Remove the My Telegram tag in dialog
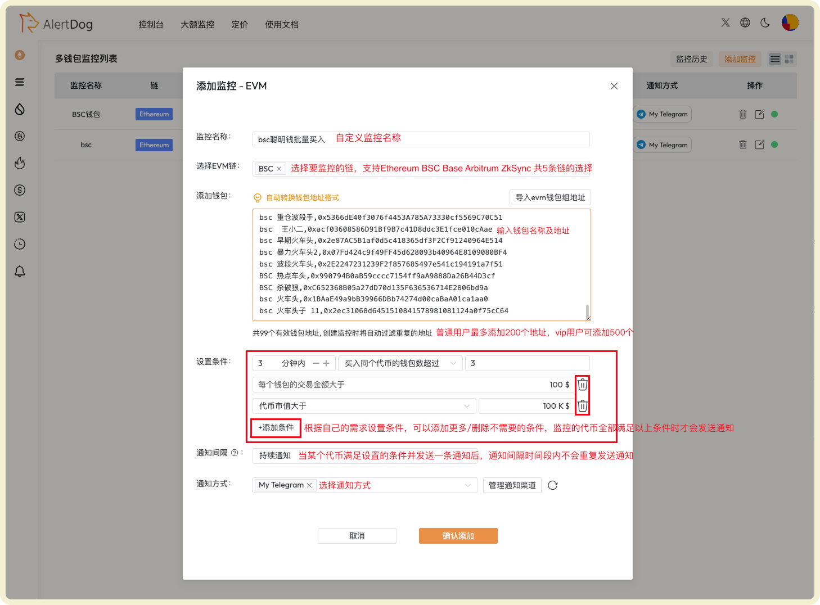This screenshot has width=820, height=605. point(309,485)
